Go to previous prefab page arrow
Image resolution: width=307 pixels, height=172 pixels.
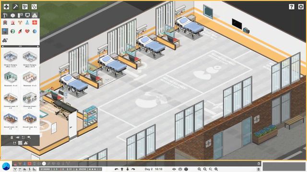(2, 46)
